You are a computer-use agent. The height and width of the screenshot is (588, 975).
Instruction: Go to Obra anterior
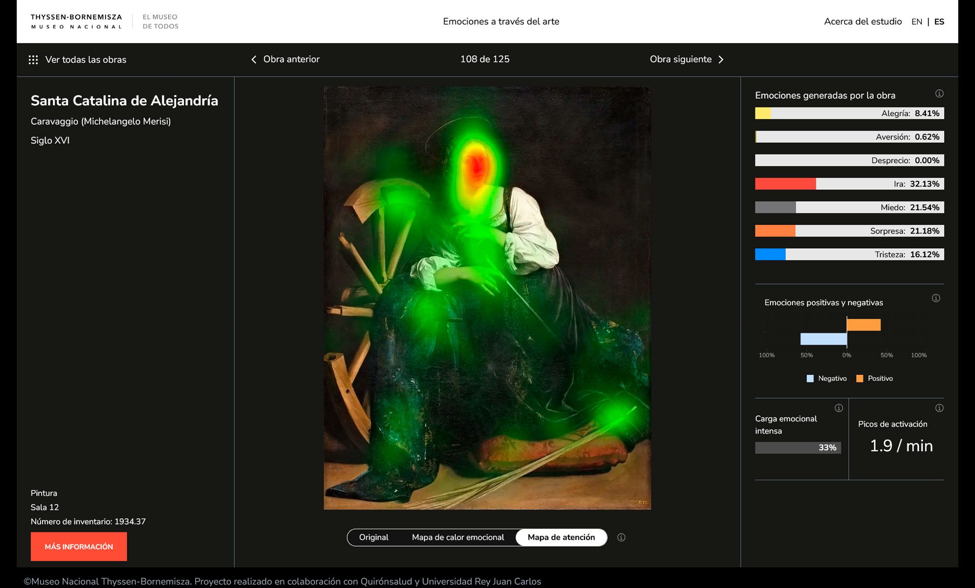(291, 59)
